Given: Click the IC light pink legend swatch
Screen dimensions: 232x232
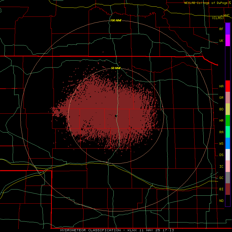Looking at the screenshot, I should point(228,166).
